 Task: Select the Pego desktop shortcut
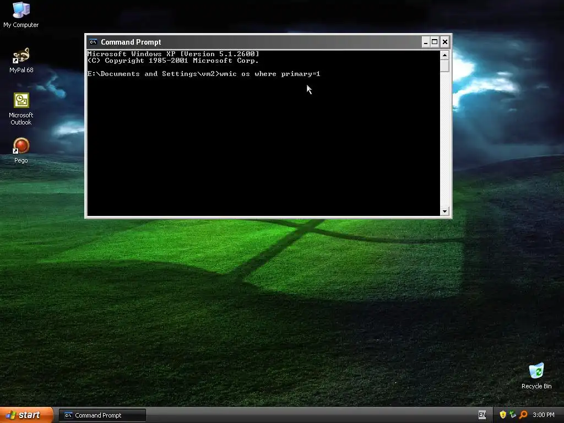(21, 151)
